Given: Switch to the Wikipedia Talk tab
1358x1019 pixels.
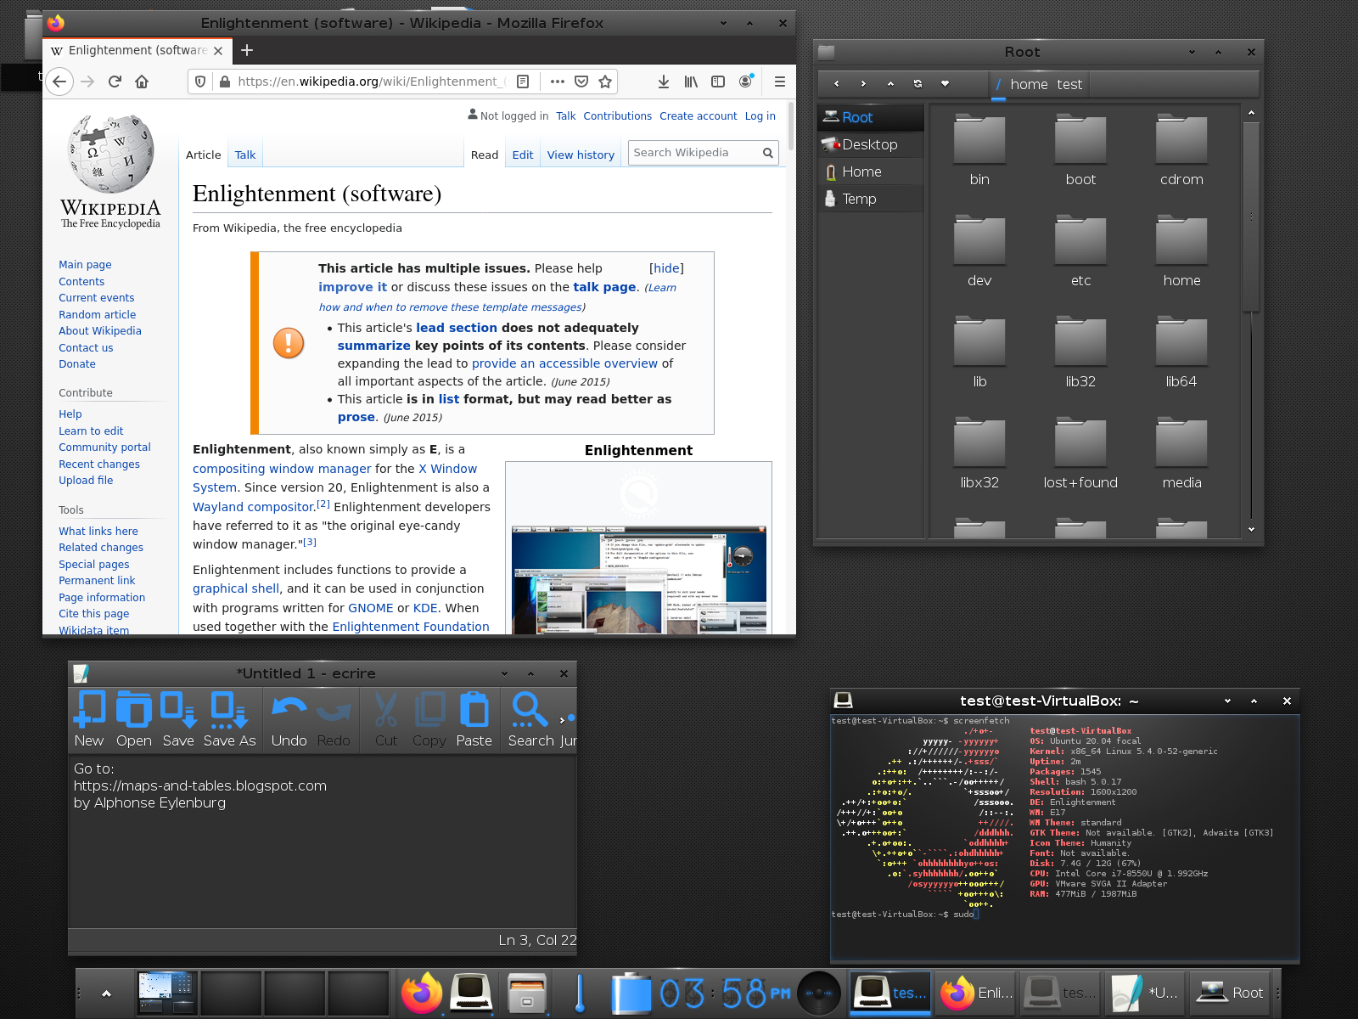Looking at the screenshot, I should tap(245, 155).
